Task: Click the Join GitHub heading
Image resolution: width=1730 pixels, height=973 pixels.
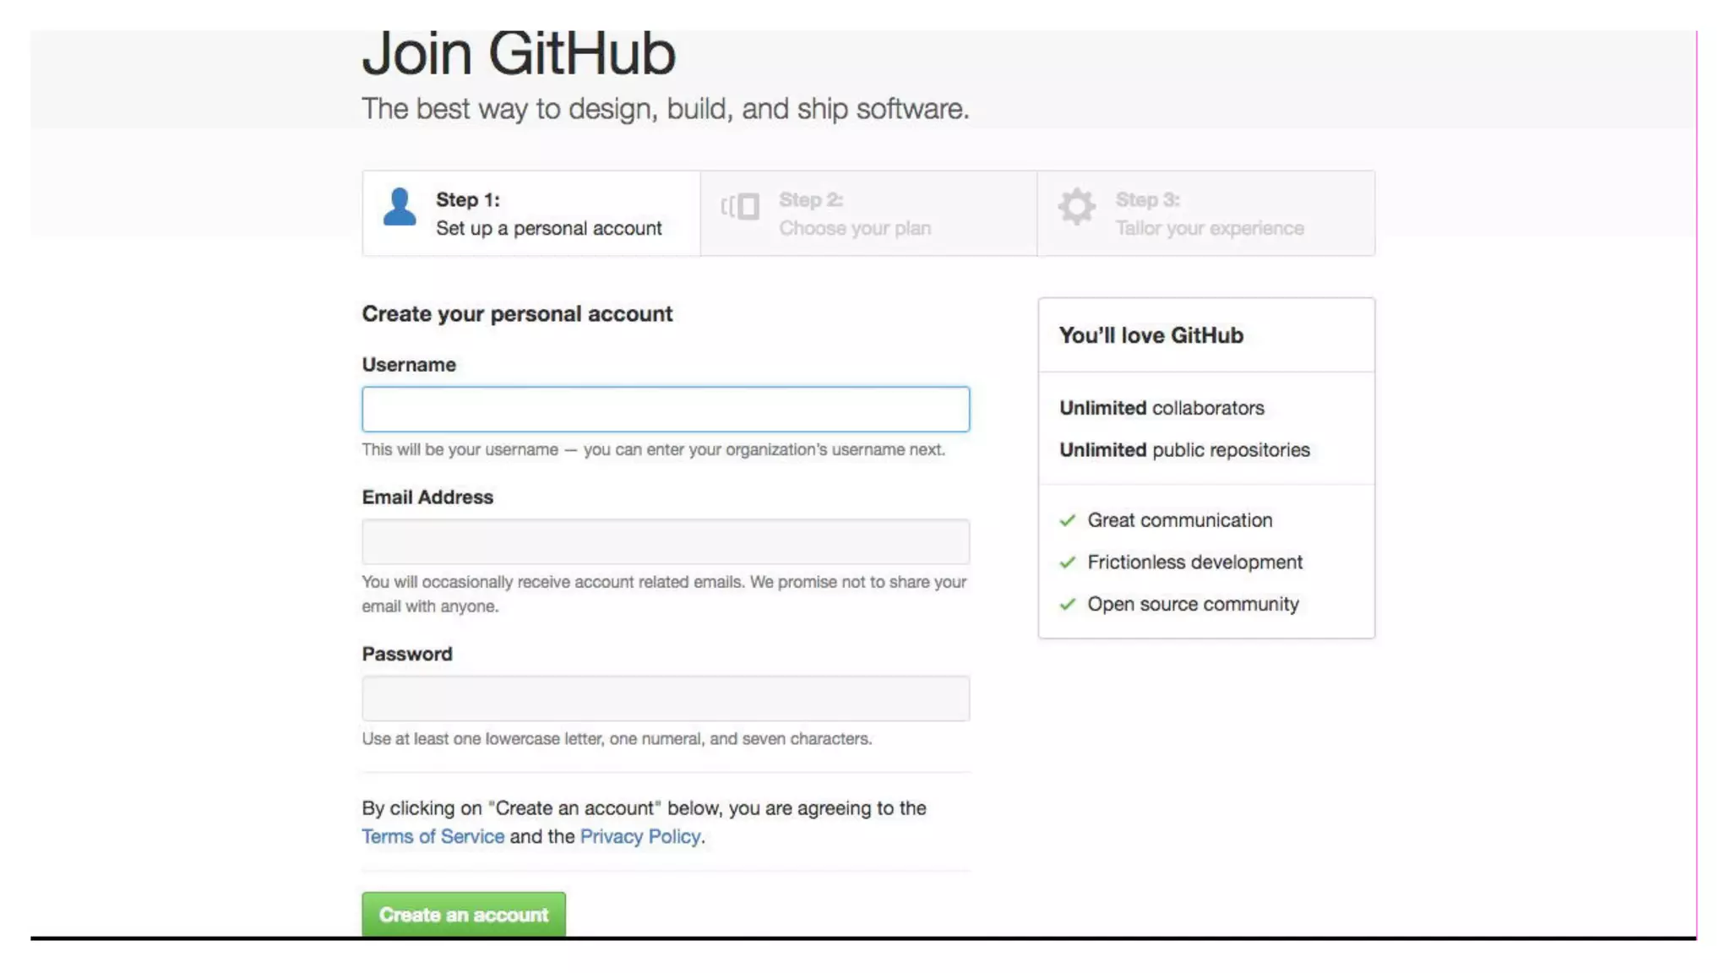Action: pyautogui.click(x=519, y=54)
